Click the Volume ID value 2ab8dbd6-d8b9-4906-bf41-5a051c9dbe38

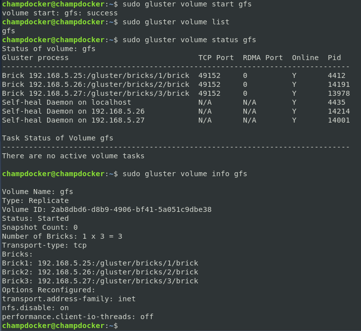[x=131, y=209]
